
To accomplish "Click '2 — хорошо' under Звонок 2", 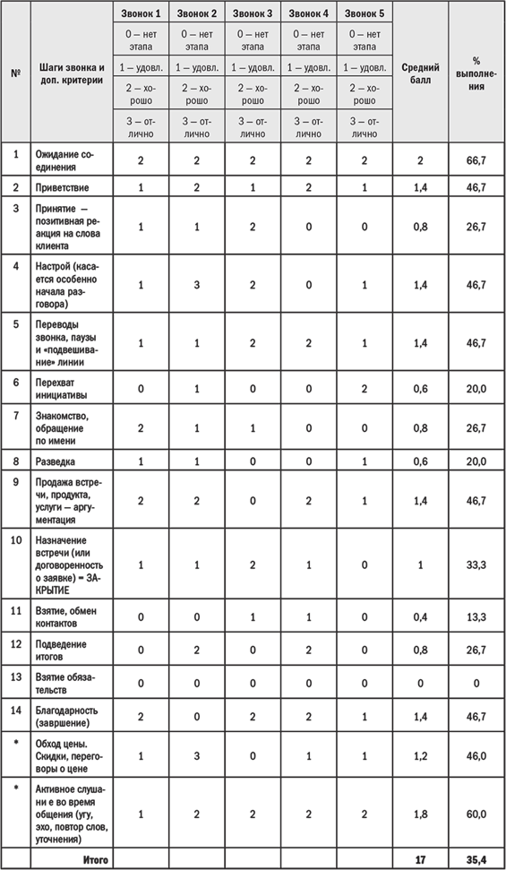I will click(197, 94).
